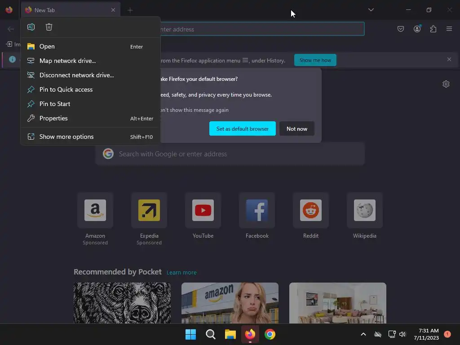Open the bear illustration Pocket story

(122, 303)
